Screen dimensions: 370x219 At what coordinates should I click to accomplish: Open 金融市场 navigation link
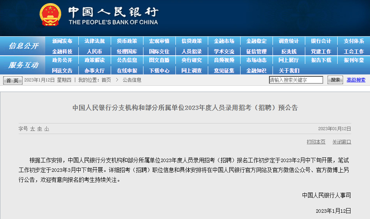point(224,41)
